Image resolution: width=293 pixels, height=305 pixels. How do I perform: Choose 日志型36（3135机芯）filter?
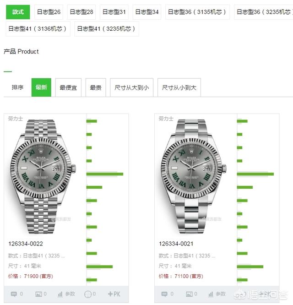click(197, 12)
